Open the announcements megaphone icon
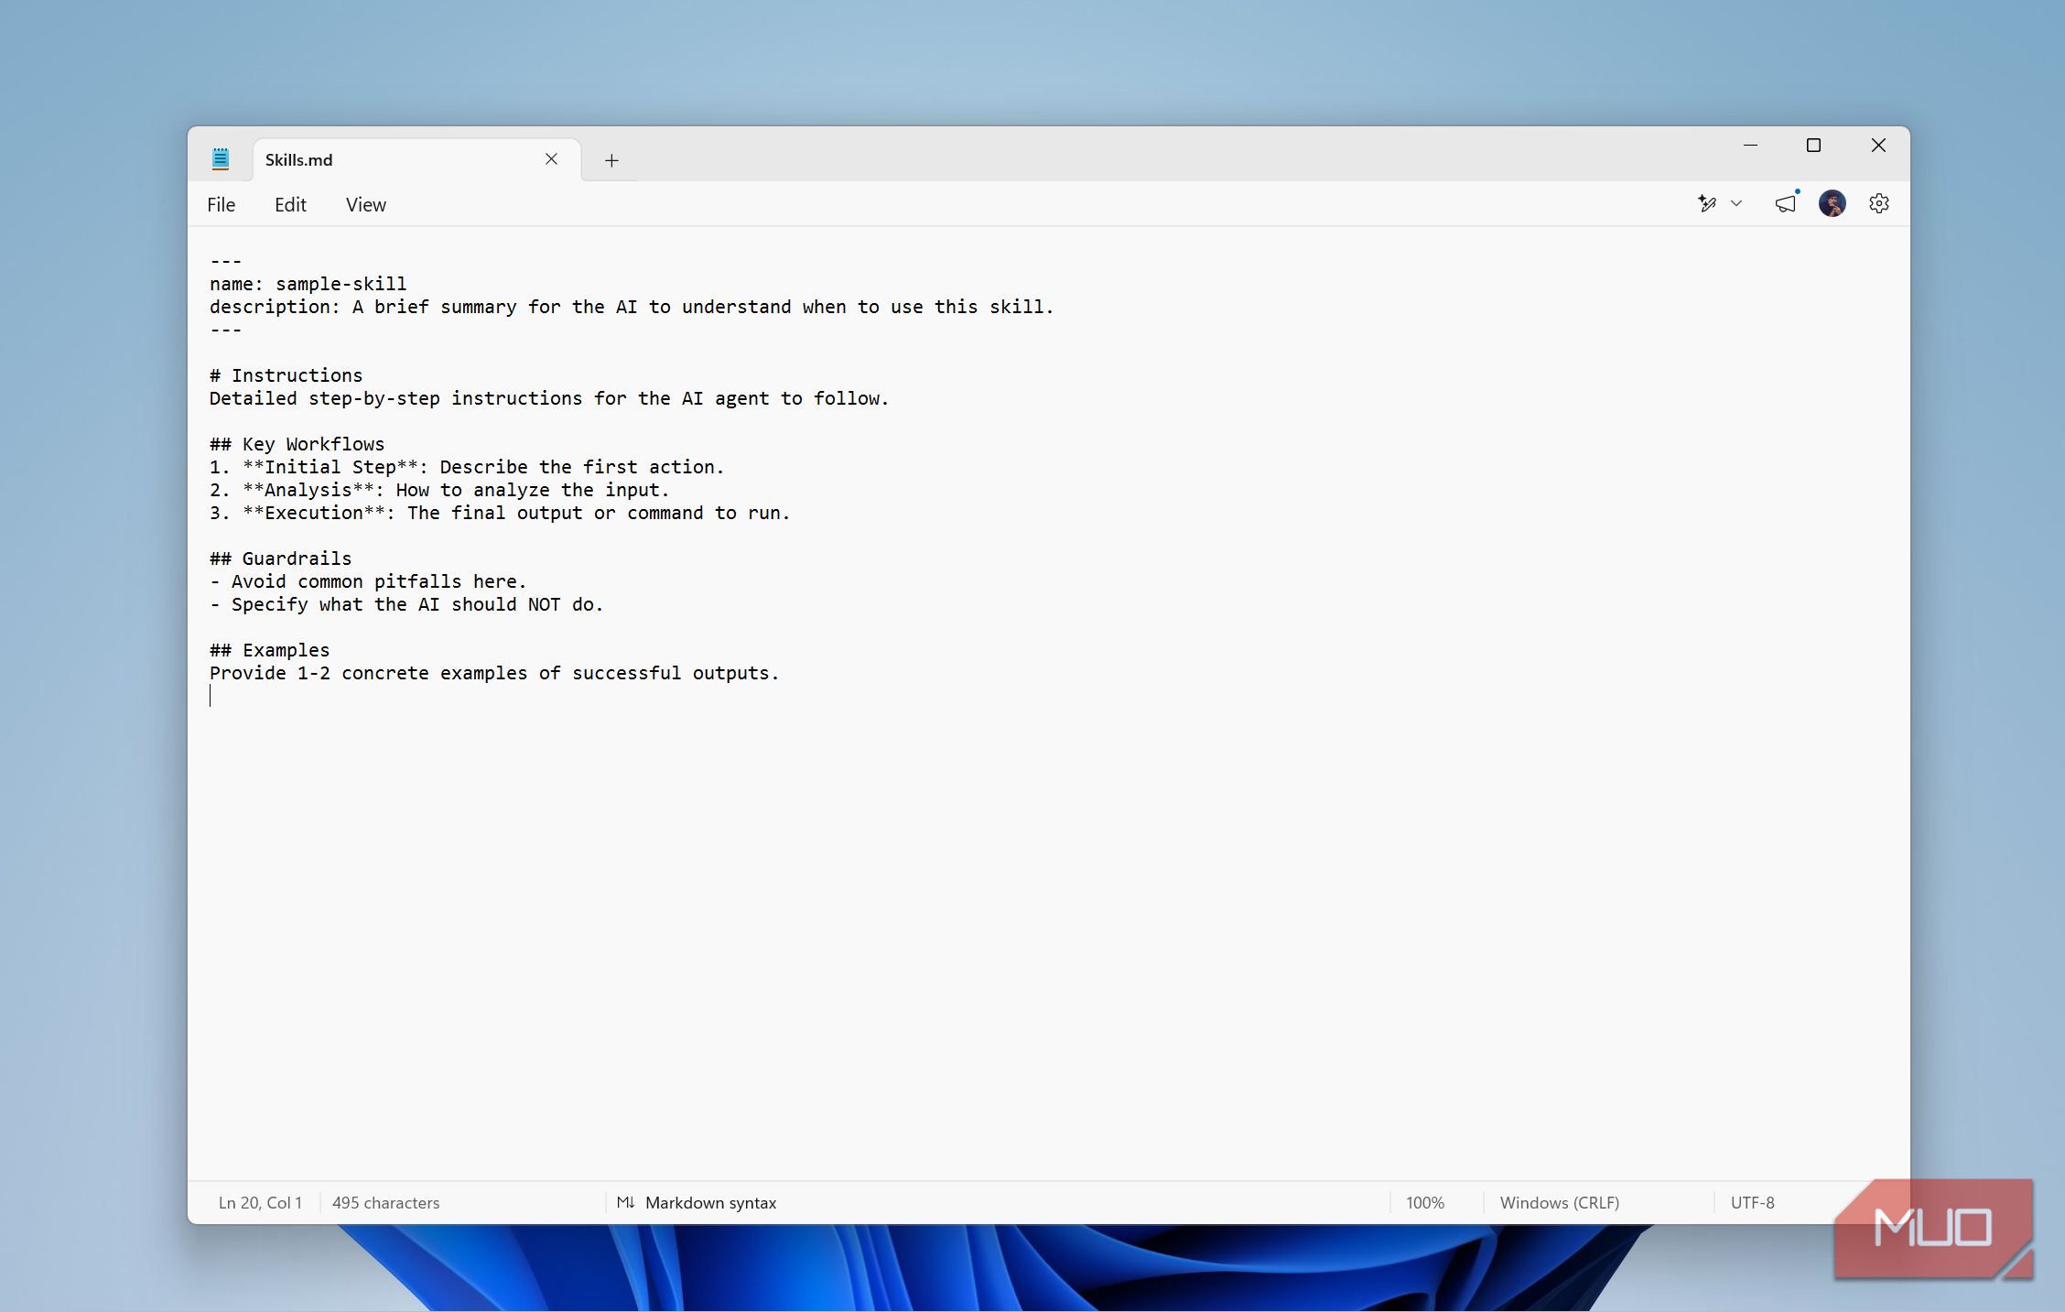The width and height of the screenshot is (2065, 1312). pyautogui.click(x=1786, y=203)
